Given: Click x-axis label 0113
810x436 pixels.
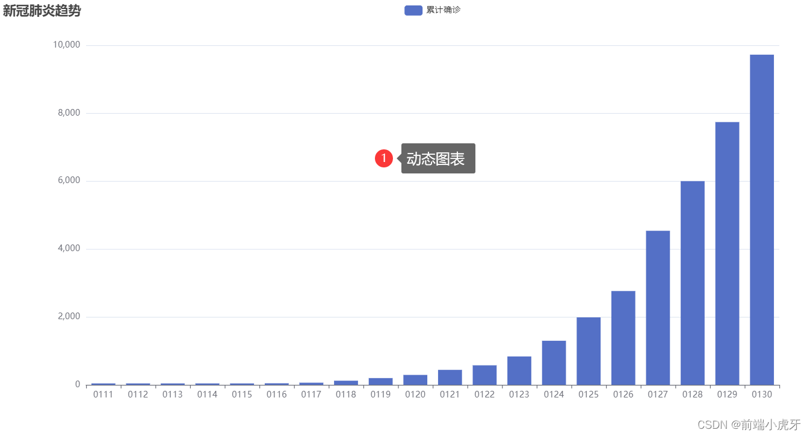Looking at the screenshot, I should coord(173,394).
